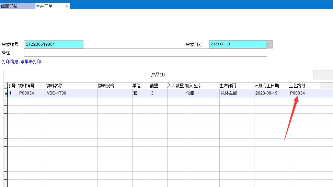Open the 单据日期 dropdown arrow

pyautogui.click(x=269, y=44)
